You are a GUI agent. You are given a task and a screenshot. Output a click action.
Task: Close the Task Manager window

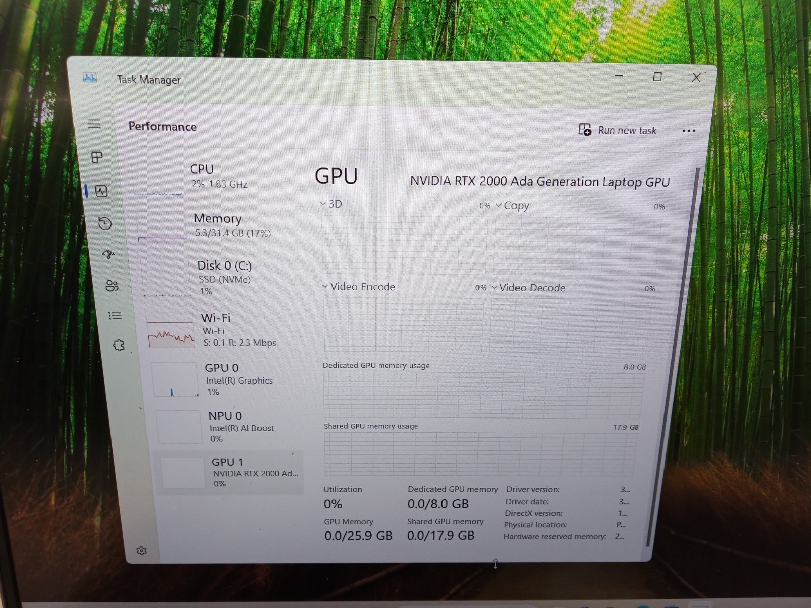696,77
